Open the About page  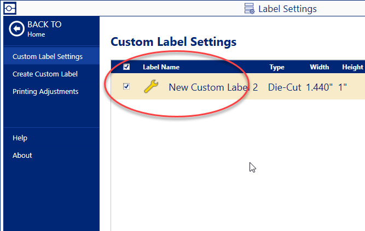pyautogui.click(x=22, y=155)
